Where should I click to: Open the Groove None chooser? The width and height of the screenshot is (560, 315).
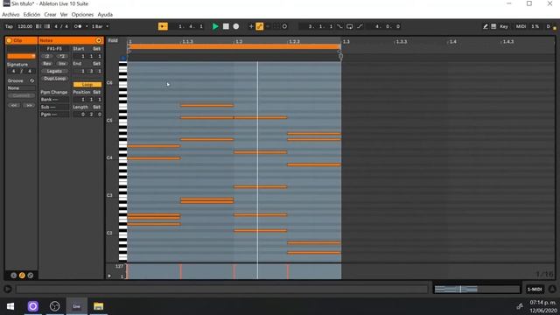click(21, 87)
